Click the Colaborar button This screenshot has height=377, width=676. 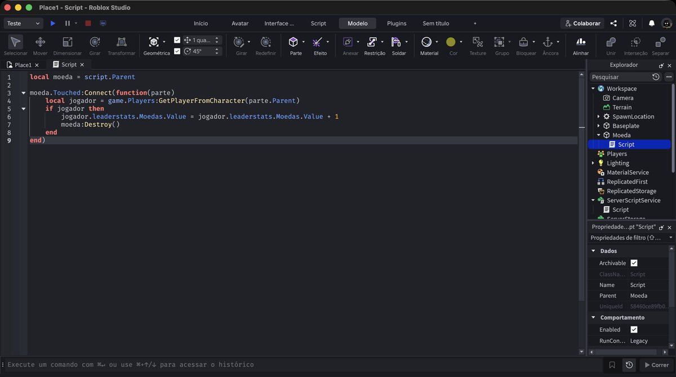click(582, 24)
